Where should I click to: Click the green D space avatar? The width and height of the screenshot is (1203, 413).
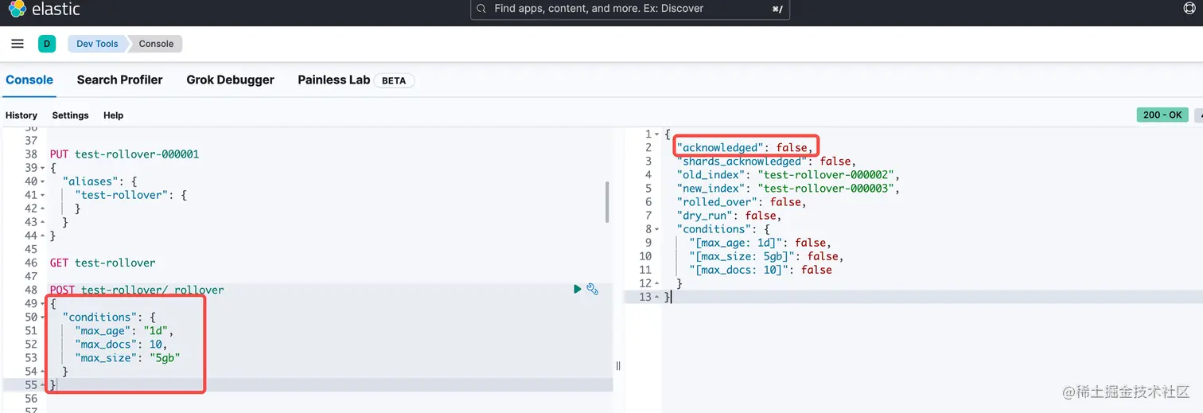point(47,44)
